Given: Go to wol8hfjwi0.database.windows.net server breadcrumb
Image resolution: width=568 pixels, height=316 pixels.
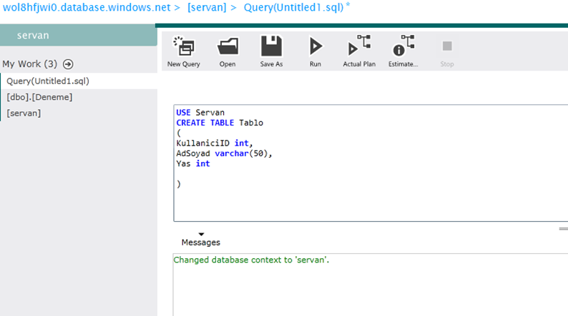Looking at the screenshot, I should 87,7.
